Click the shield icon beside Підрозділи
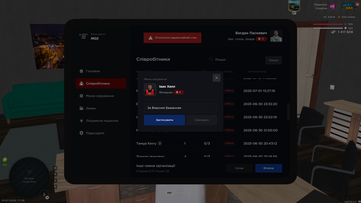 [82, 133]
